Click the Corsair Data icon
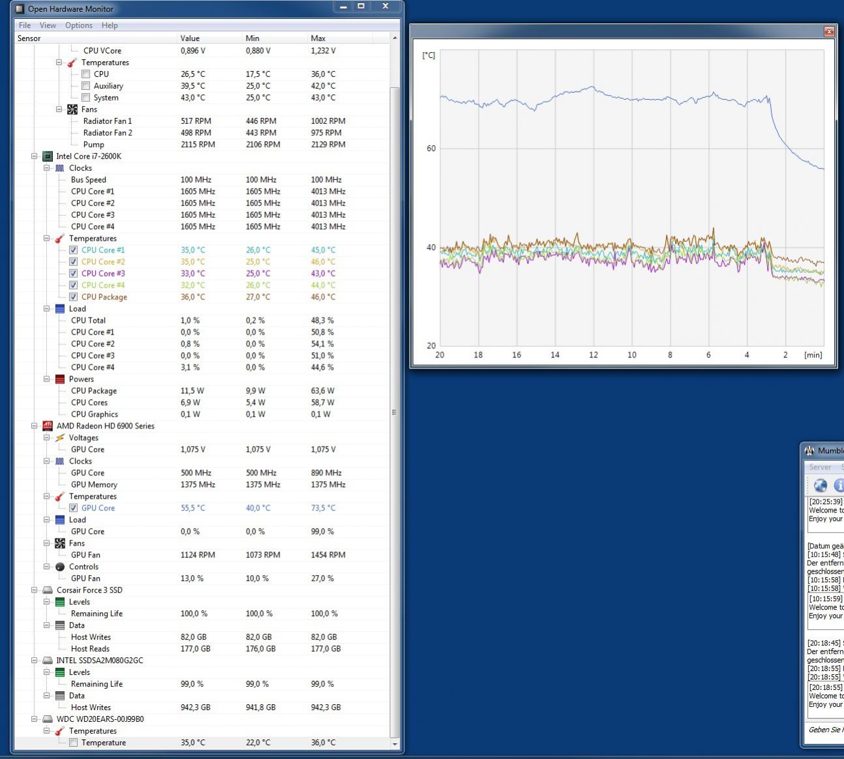This screenshot has height=759, width=844. (60, 625)
